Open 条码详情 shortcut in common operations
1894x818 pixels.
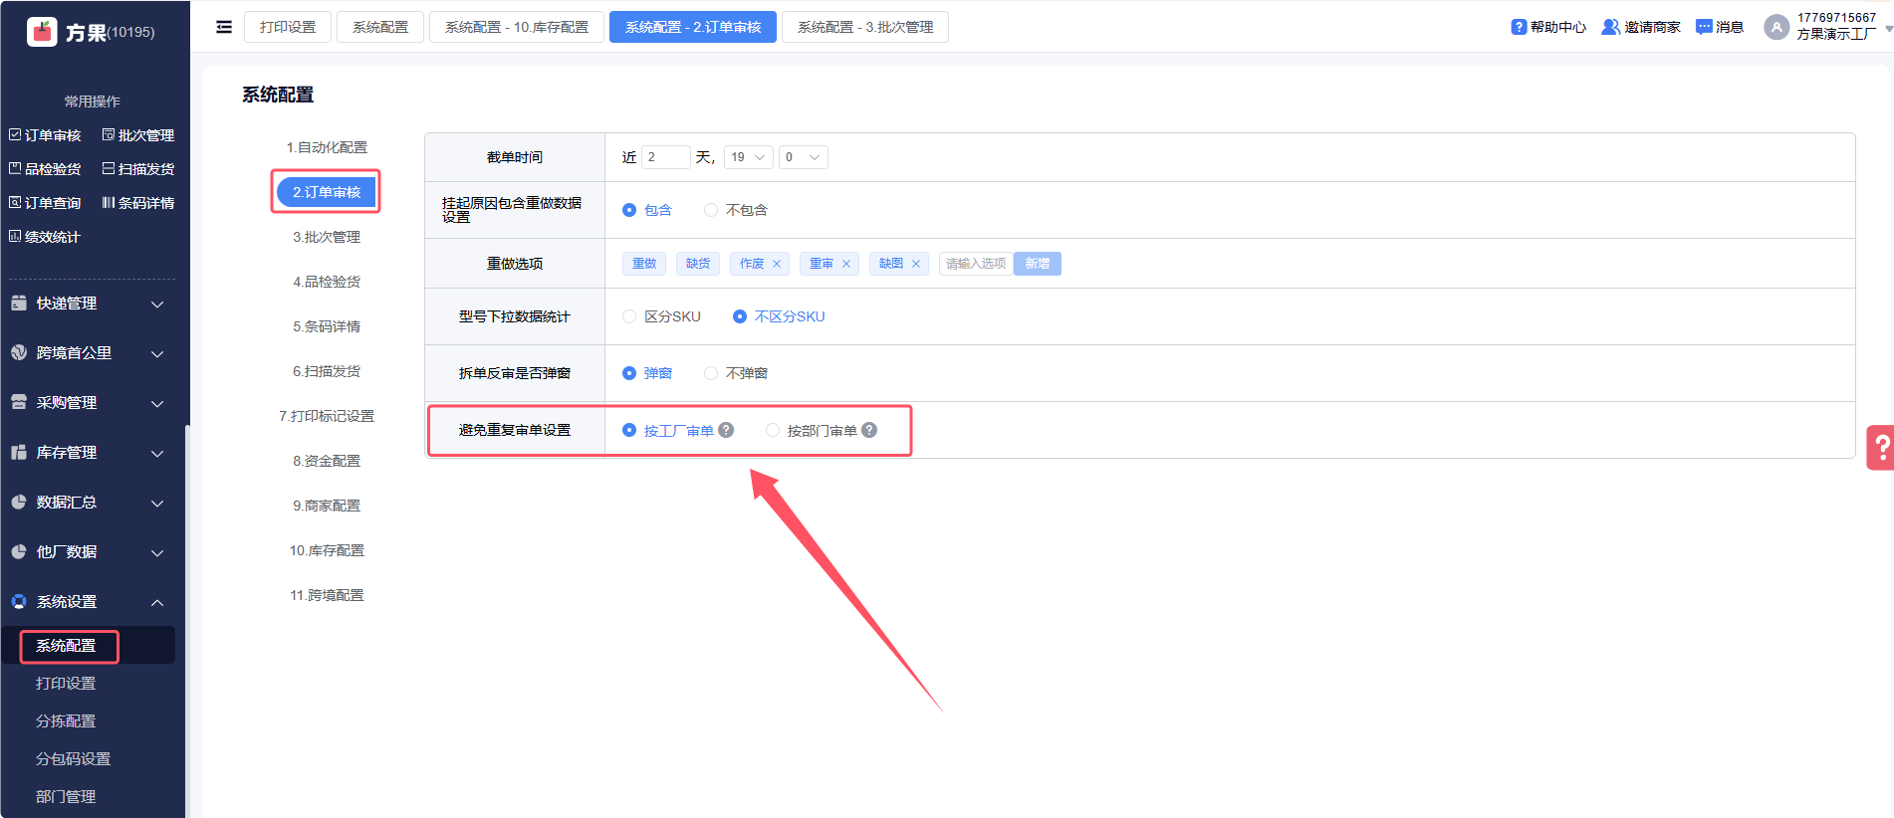coord(138,203)
